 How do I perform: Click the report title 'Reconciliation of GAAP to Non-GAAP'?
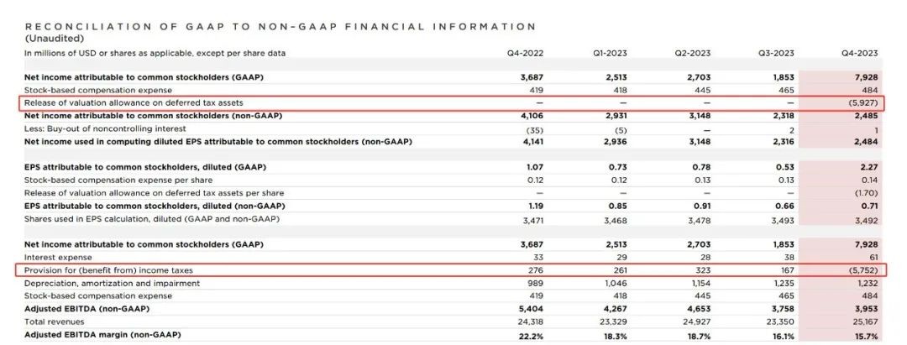280,27
